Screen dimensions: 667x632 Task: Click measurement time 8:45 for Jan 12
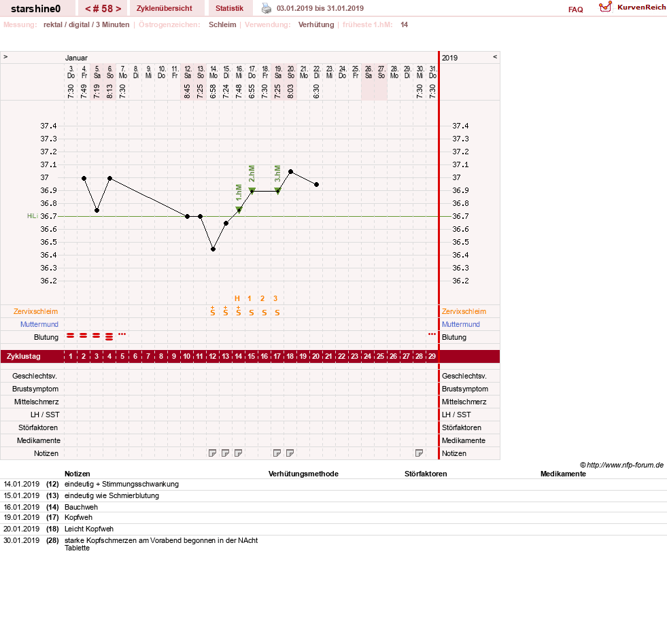point(187,92)
